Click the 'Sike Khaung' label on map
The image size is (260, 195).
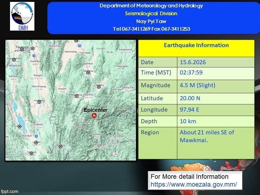[39, 86]
